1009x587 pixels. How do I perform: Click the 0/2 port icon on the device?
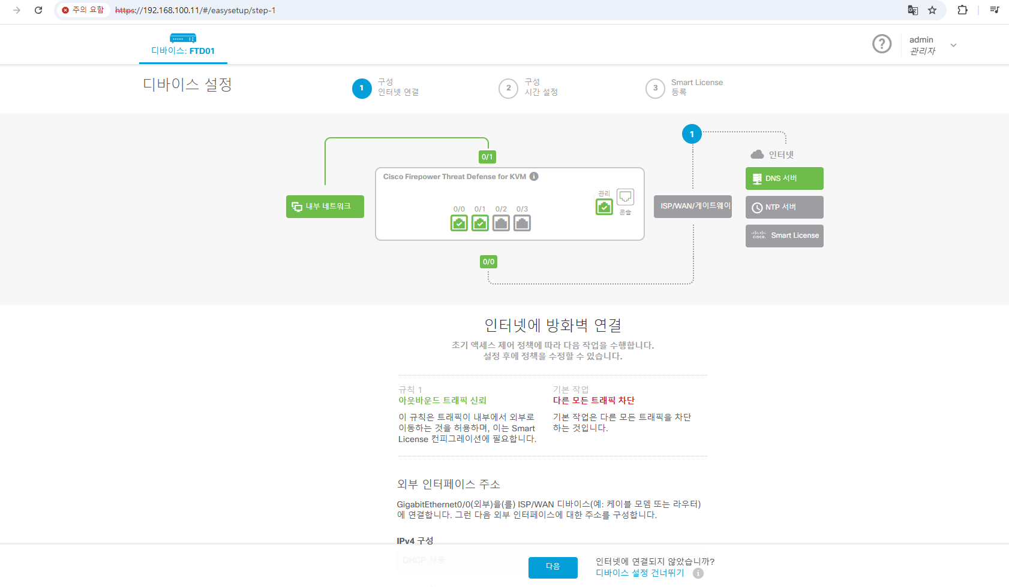click(501, 223)
